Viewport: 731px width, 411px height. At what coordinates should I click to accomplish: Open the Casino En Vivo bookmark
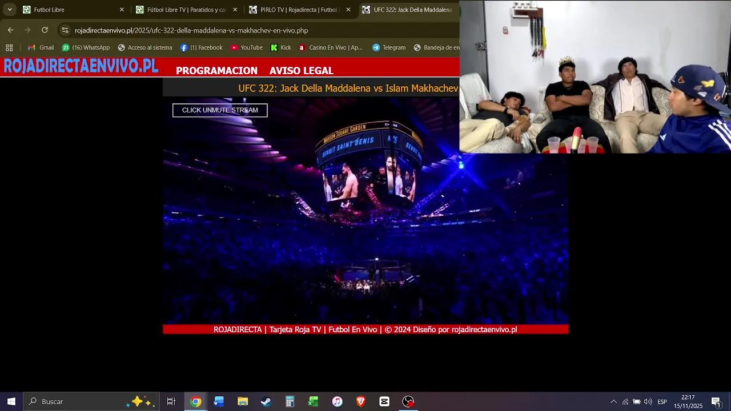coord(330,47)
